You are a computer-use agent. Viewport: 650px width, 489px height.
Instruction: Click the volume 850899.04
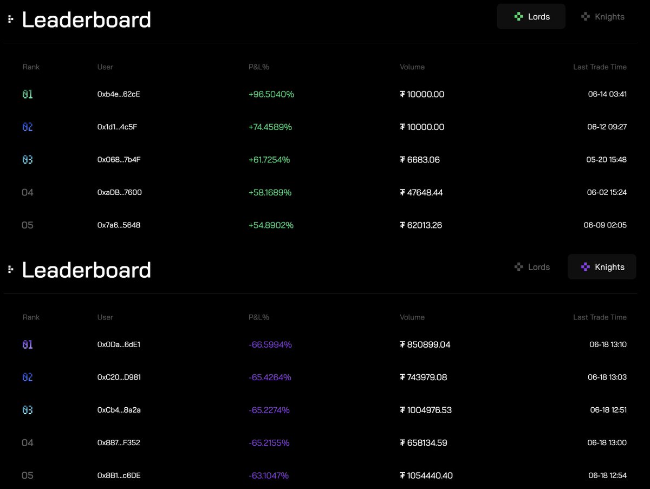[425, 344]
